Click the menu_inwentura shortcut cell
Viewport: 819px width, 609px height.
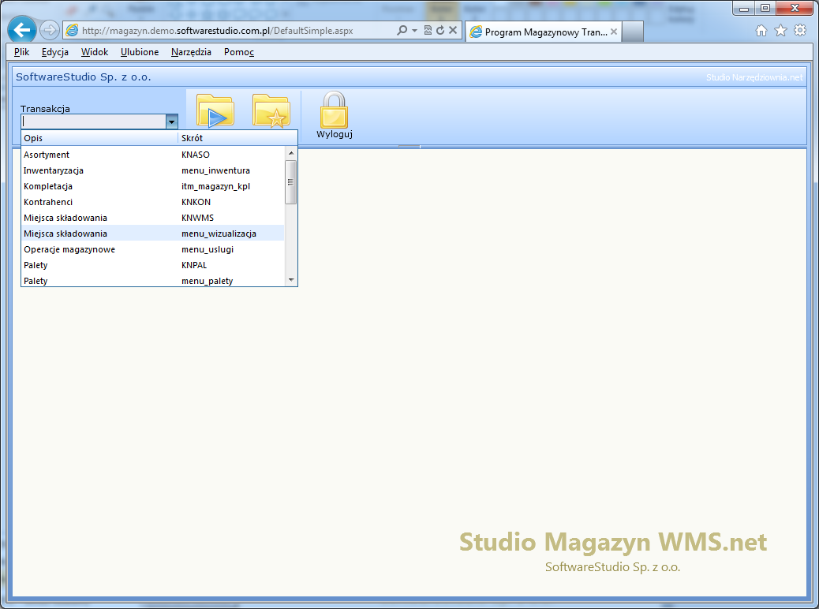[x=215, y=170]
